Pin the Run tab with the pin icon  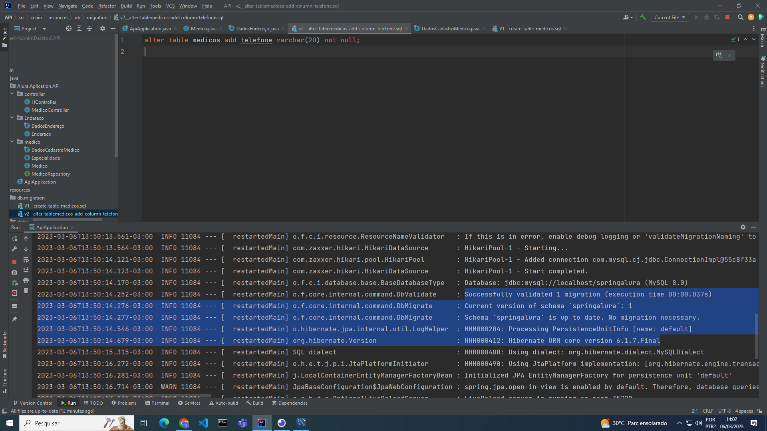pyautogui.click(x=14, y=319)
